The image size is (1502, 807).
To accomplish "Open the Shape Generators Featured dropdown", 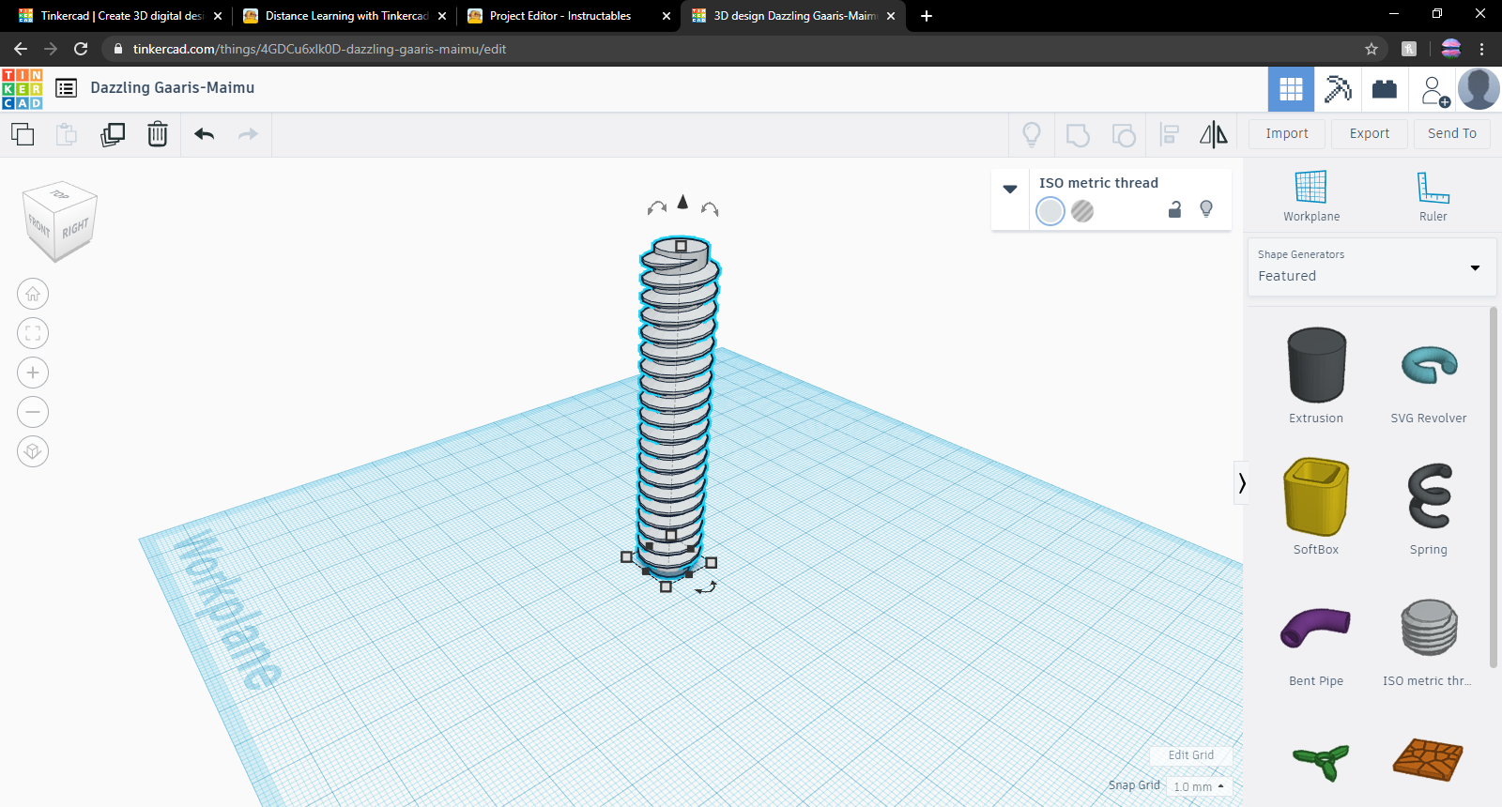I will coord(1371,267).
